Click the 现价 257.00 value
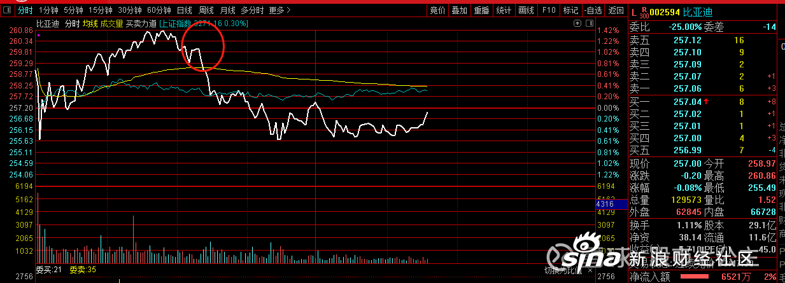Image resolution: width=785 pixels, height=283 pixels. point(688,164)
